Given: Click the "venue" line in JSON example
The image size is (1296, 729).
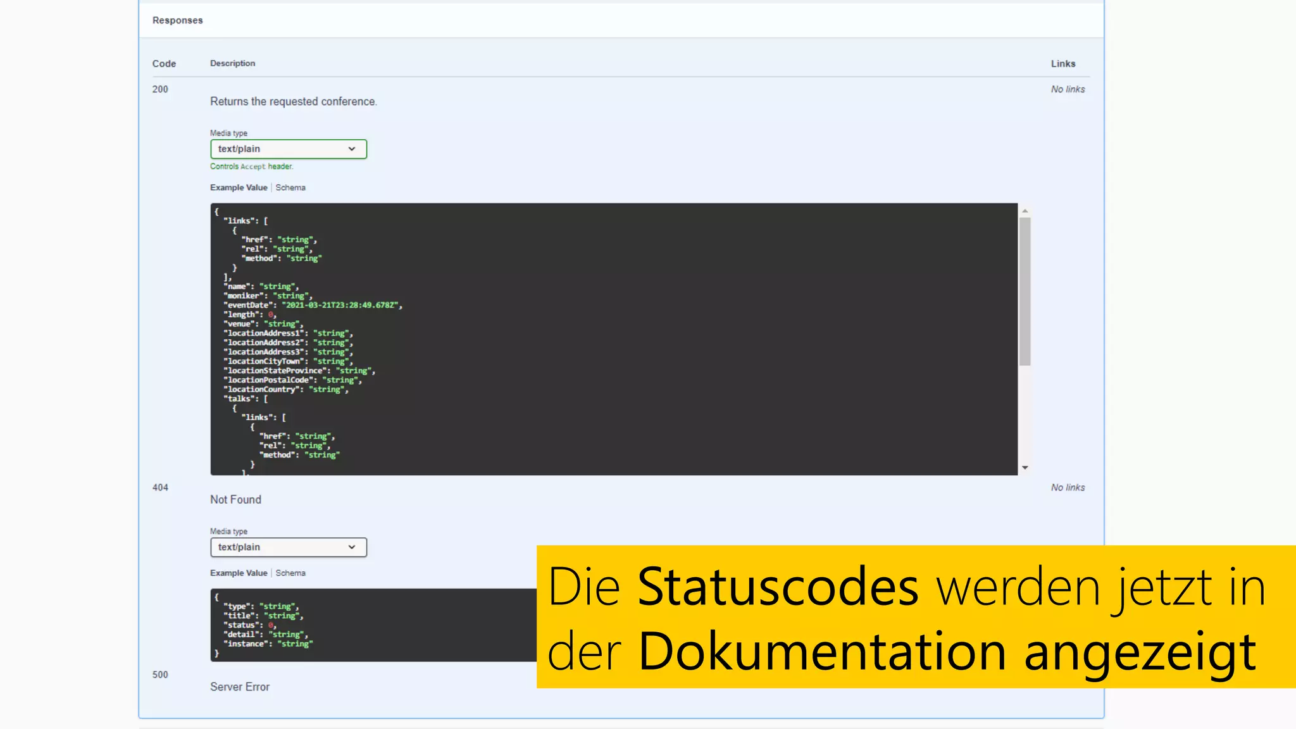Looking at the screenshot, I should click(x=263, y=324).
